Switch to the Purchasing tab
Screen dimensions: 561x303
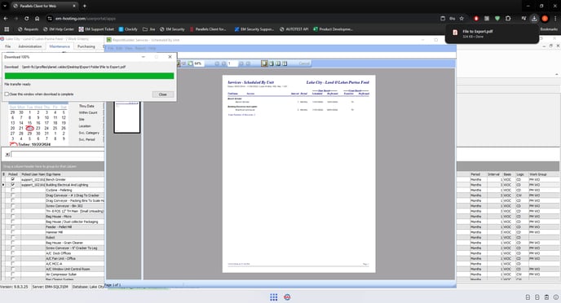coord(86,46)
